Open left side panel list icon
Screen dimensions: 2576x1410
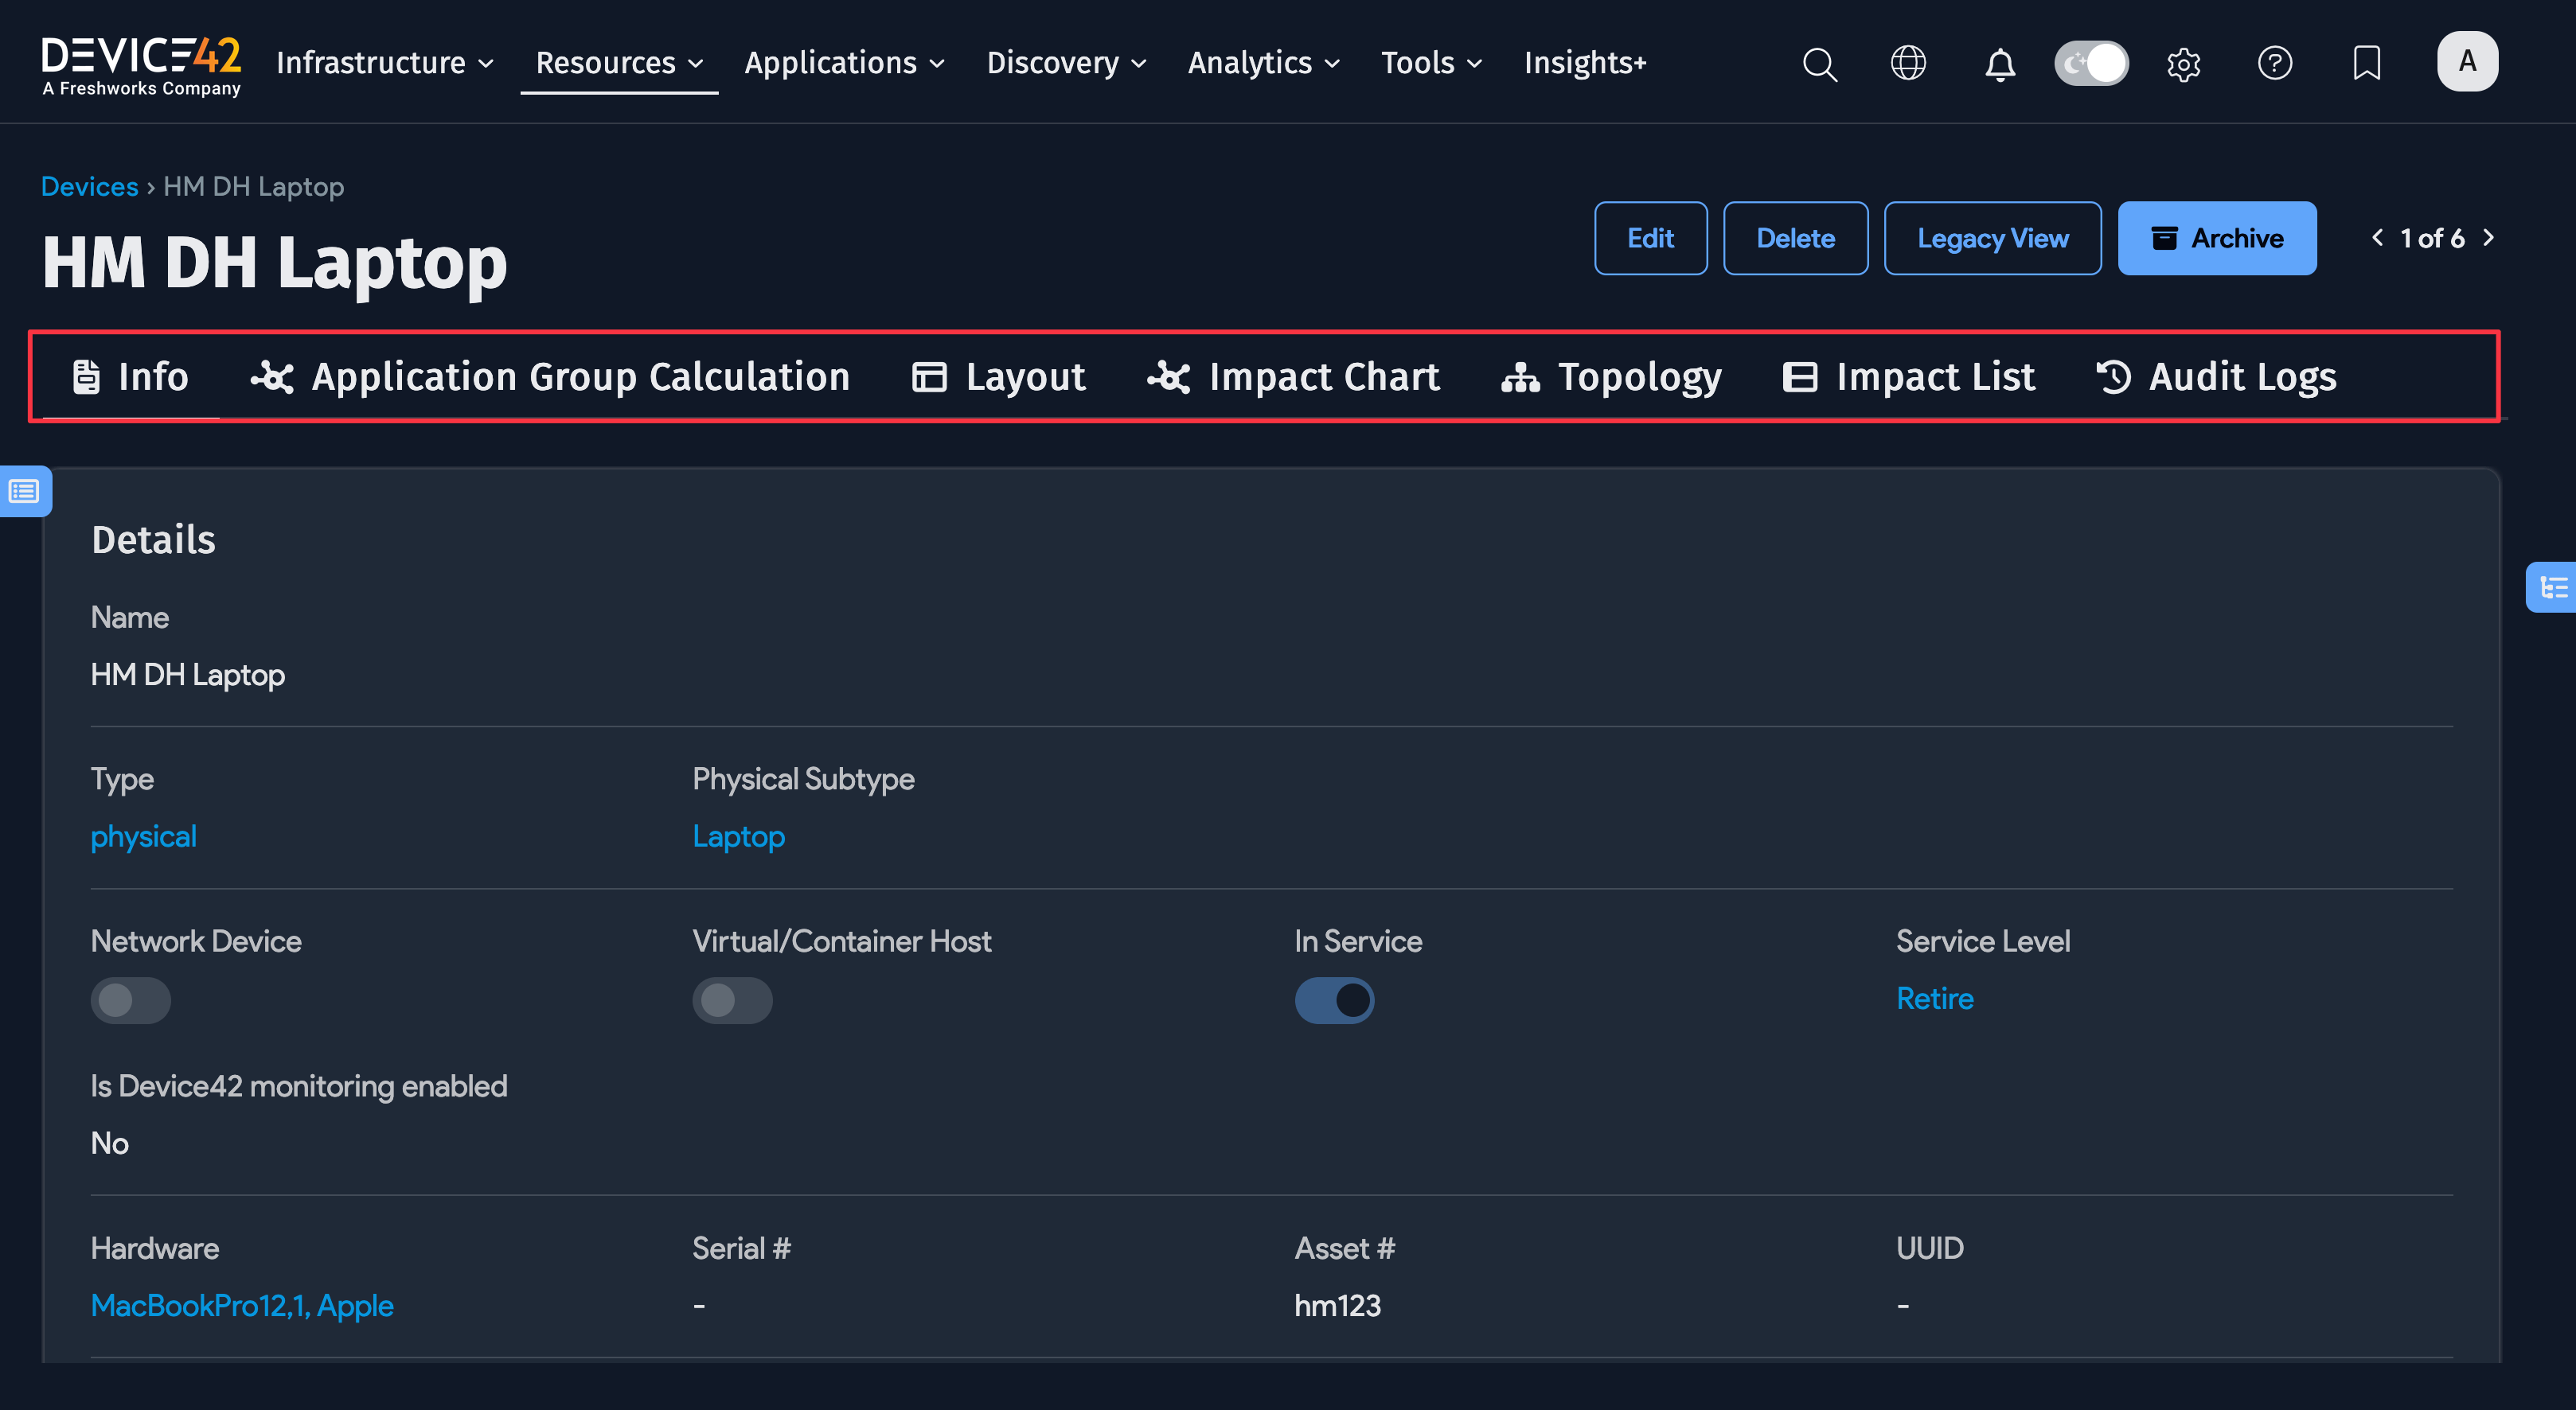pos(24,492)
